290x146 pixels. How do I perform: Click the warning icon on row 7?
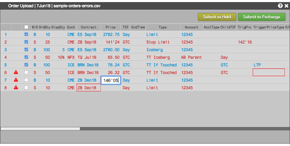pos(16,80)
